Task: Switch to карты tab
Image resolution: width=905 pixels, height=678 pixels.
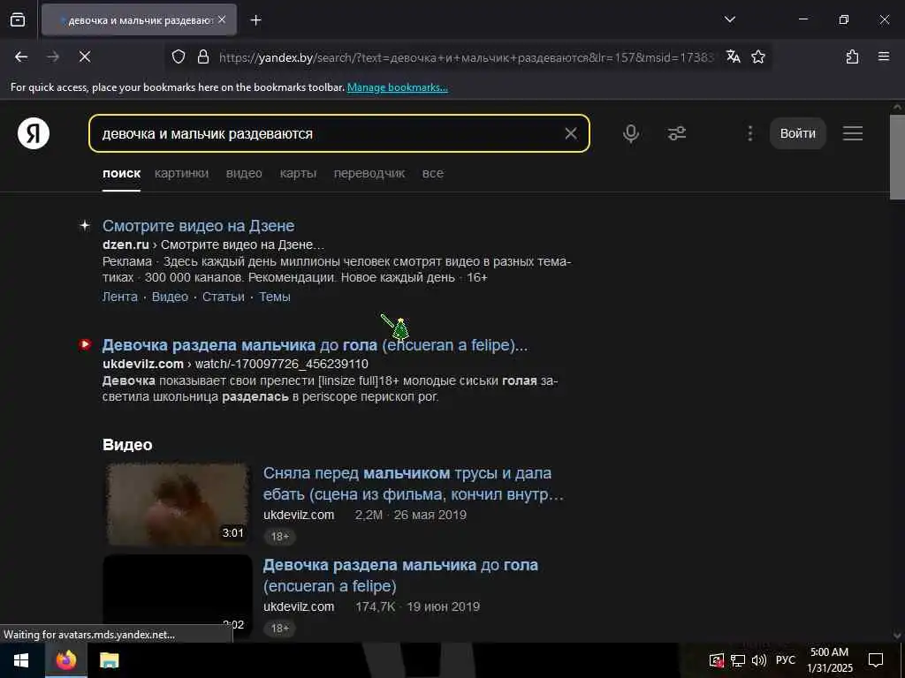Action: pos(298,174)
